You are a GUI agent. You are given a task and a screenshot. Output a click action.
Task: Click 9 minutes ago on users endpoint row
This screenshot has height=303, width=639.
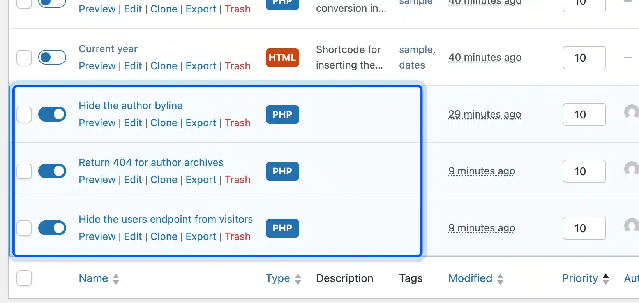[x=482, y=228]
